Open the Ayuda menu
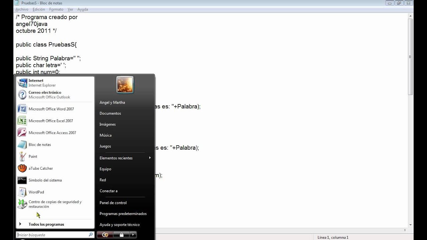Viewport: 427px width, 240px height. click(83, 9)
